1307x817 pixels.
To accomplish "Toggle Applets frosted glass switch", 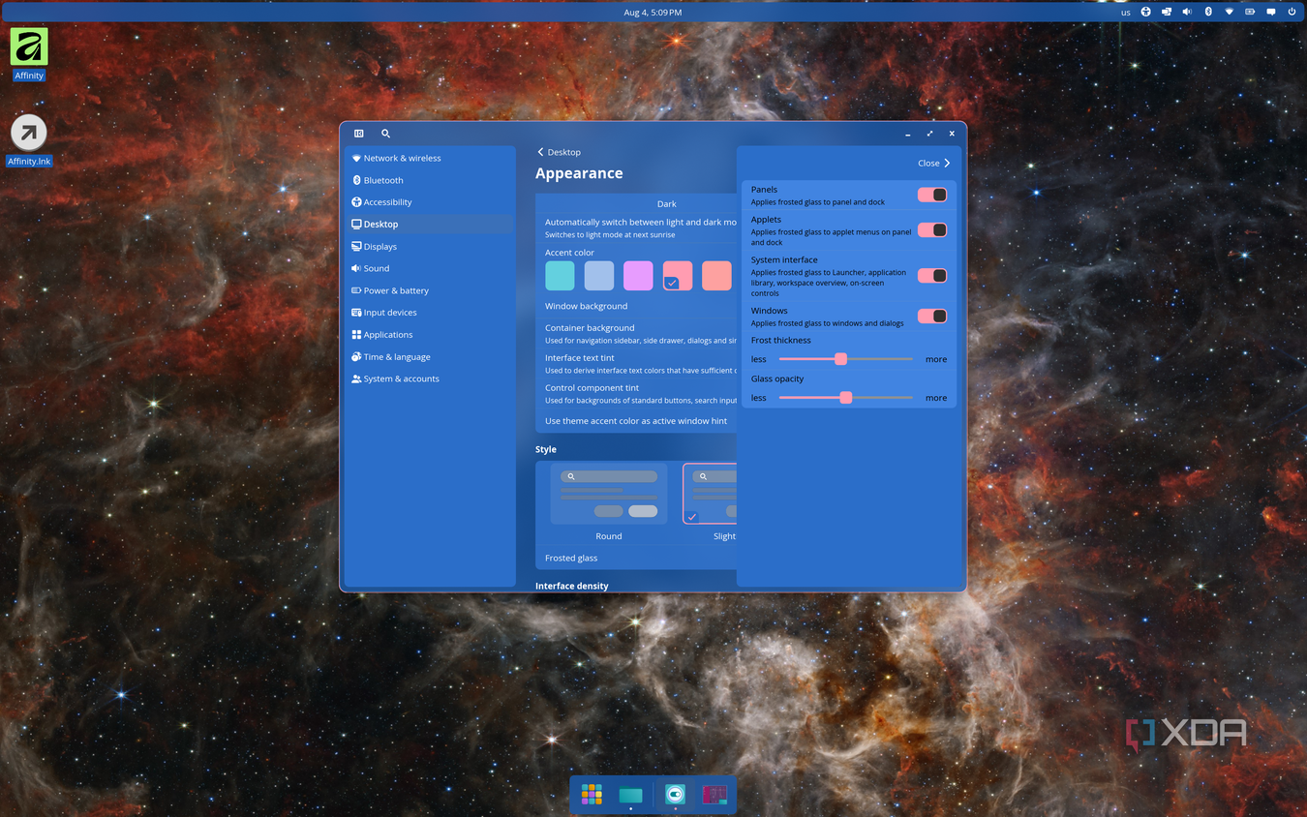I will click(x=932, y=230).
